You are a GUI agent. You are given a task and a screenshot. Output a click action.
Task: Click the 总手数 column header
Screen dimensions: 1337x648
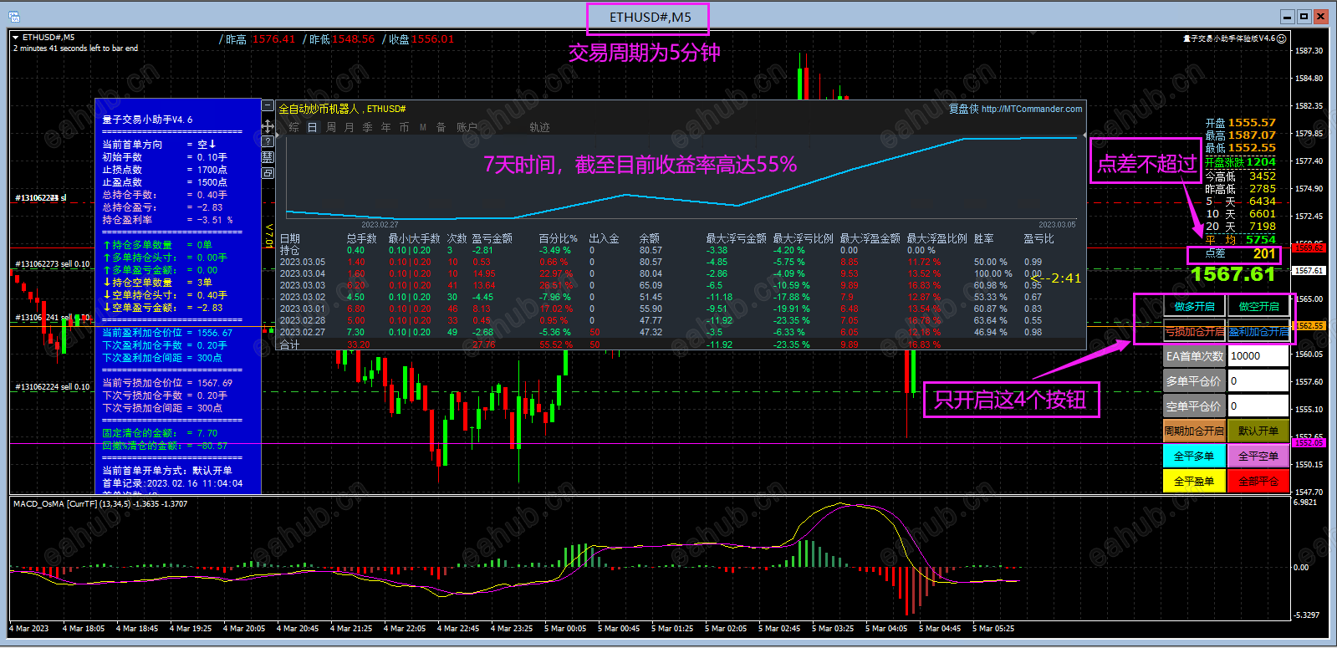click(x=361, y=238)
